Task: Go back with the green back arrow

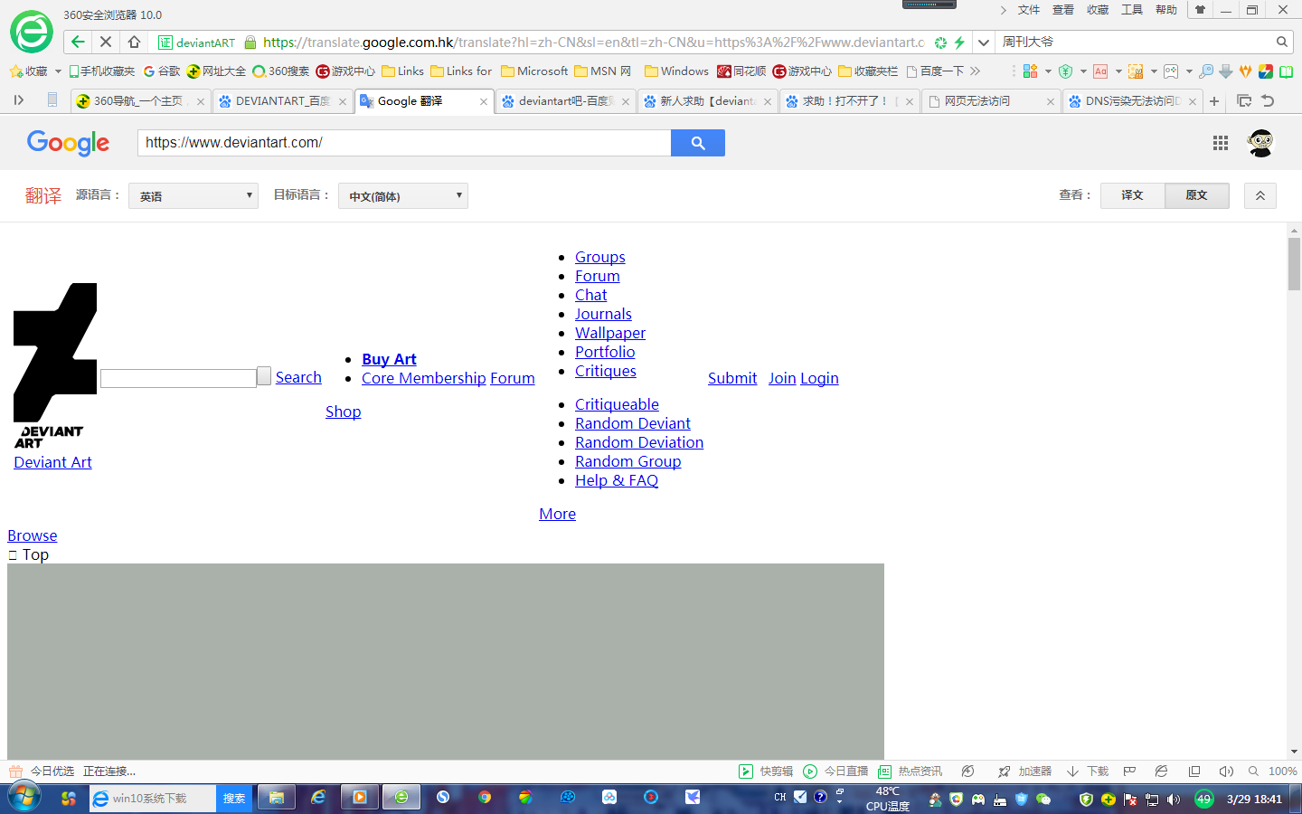Action: 78,42
